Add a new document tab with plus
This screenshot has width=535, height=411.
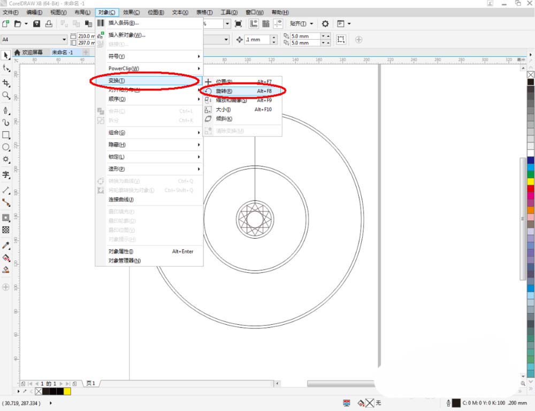point(86,52)
